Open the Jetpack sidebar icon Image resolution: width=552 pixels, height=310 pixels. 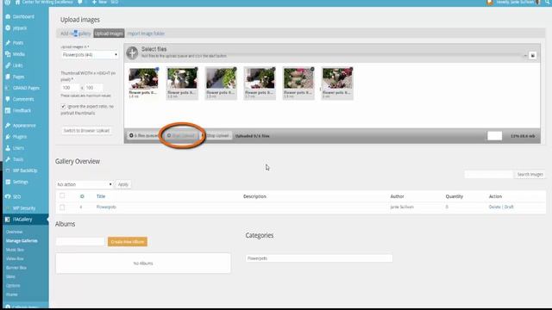(8, 28)
